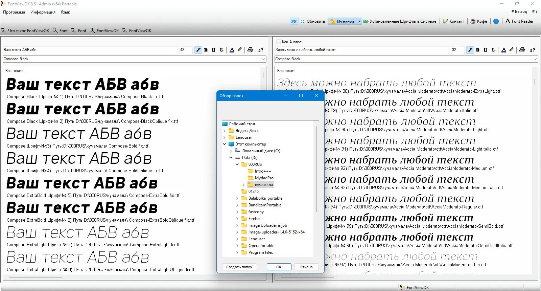This screenshot has width=541, height=291.
Task: Open the right Compose Black font dropdown
Action: coord(535,59)
